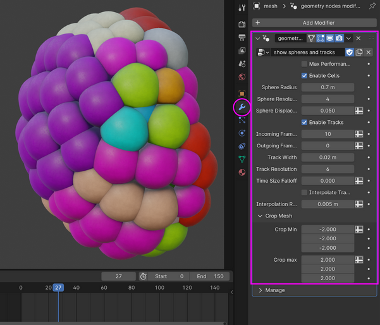This screenshot has width=380, height=325.
Task: Click the Start frame field
Action: pyautogui.click(x=169, y=276)
